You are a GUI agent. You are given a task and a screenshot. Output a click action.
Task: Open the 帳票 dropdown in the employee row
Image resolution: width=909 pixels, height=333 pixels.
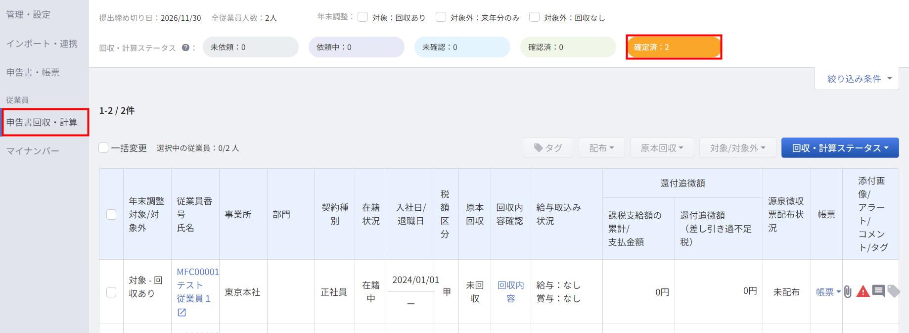click(x=828, y=292)
